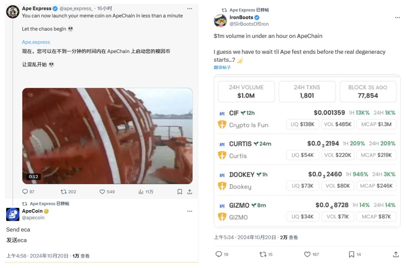Like the Ape Express video tweet
The width and height of the screenshot is (406, 268).
(x=103, y=192)
